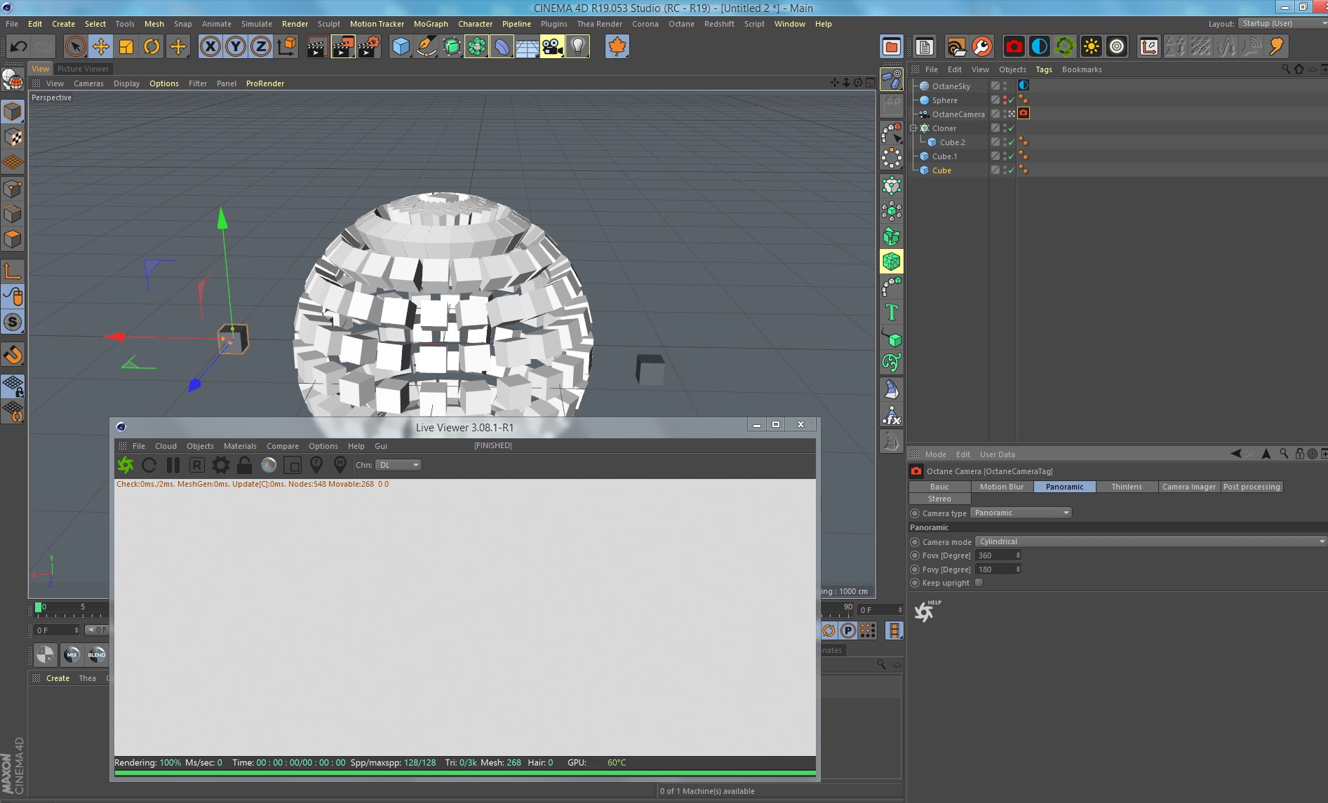Click the Undo arrow in the top toolbar
The width and height of the screenshot is (1328, 803).
(18, 47)
